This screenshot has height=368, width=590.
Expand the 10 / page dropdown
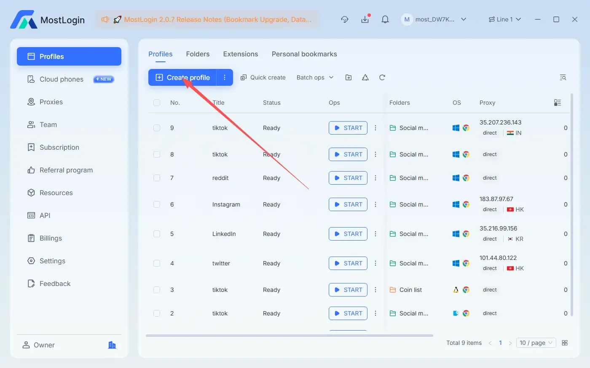click(536, 342)
